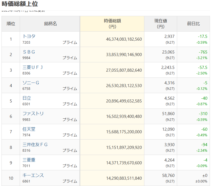Click the 時価総額 column header
213x186 pixels.
[x=112, y=23]
